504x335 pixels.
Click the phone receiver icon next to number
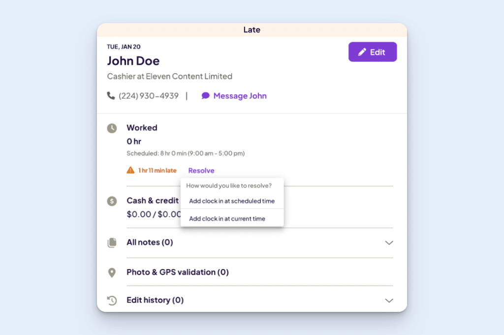coord(111,96)
